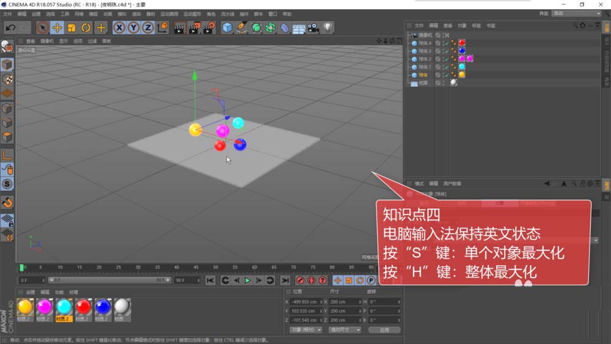Switch to Edges mode in sidebar

tap(7, 123)
